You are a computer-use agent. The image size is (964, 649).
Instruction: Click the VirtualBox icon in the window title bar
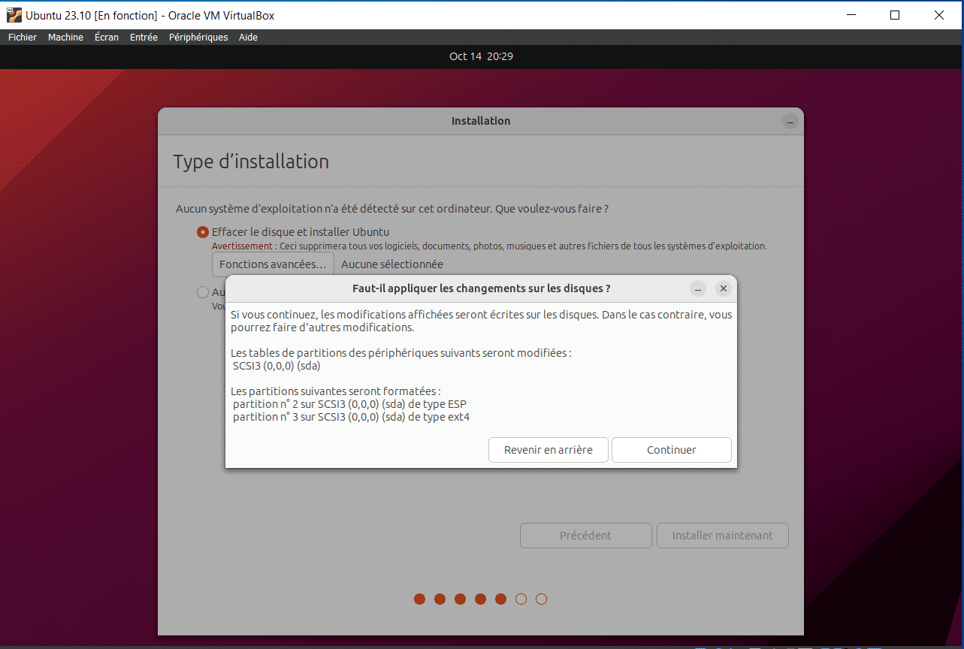pos(13,14)
